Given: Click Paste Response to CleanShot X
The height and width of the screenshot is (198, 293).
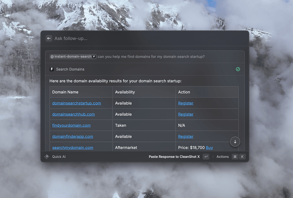Looking at the screenshot, I should 174,156.
